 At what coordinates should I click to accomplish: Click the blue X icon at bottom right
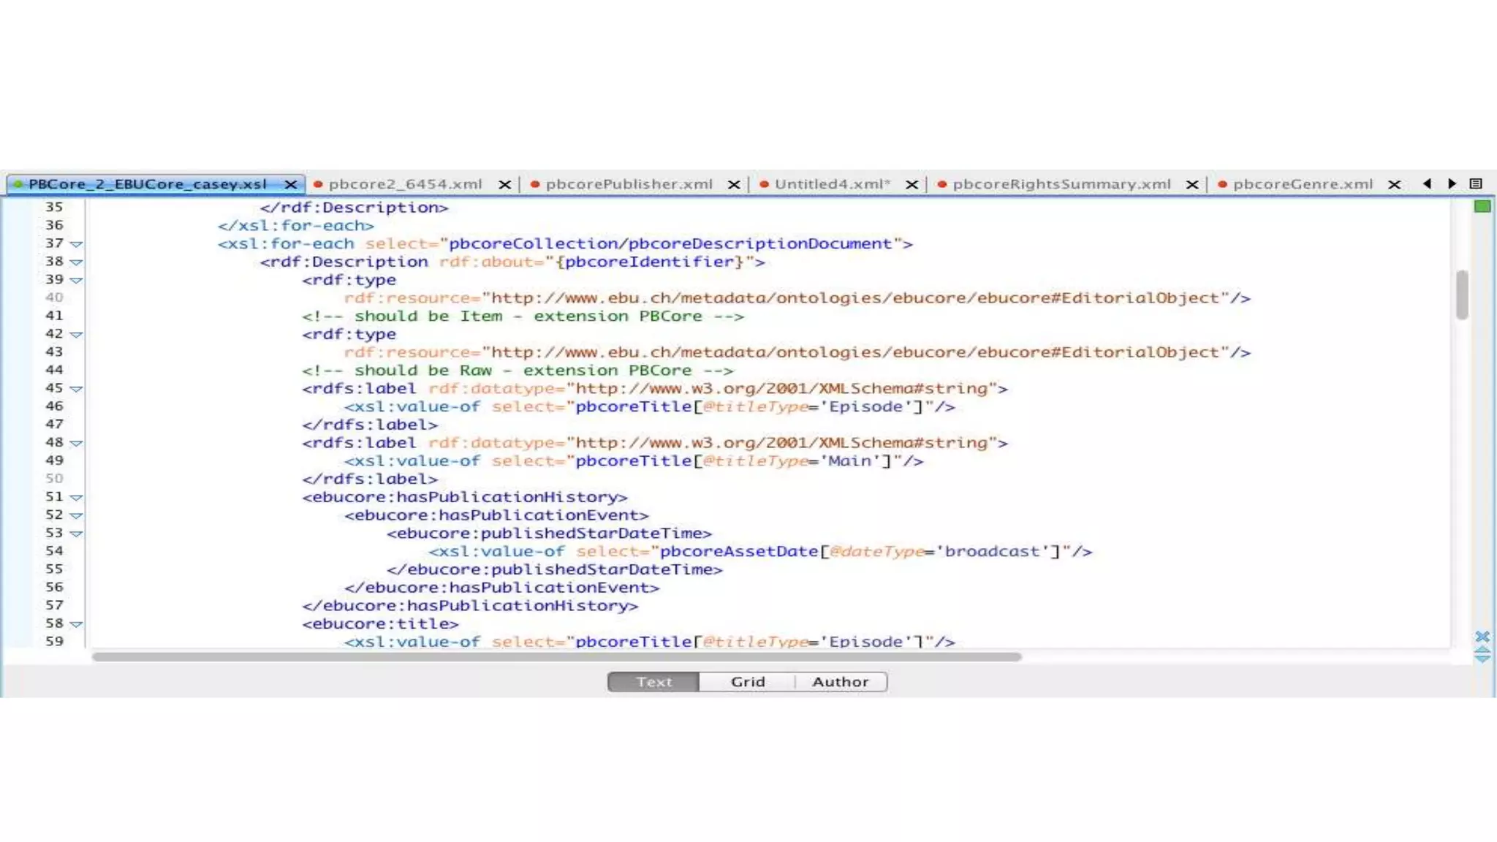pos(1482,636)
